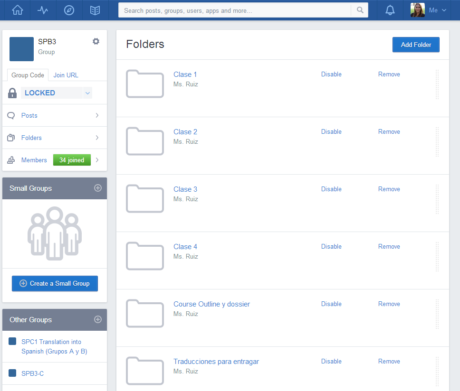Expand the Folders chevron arrow

97,138
